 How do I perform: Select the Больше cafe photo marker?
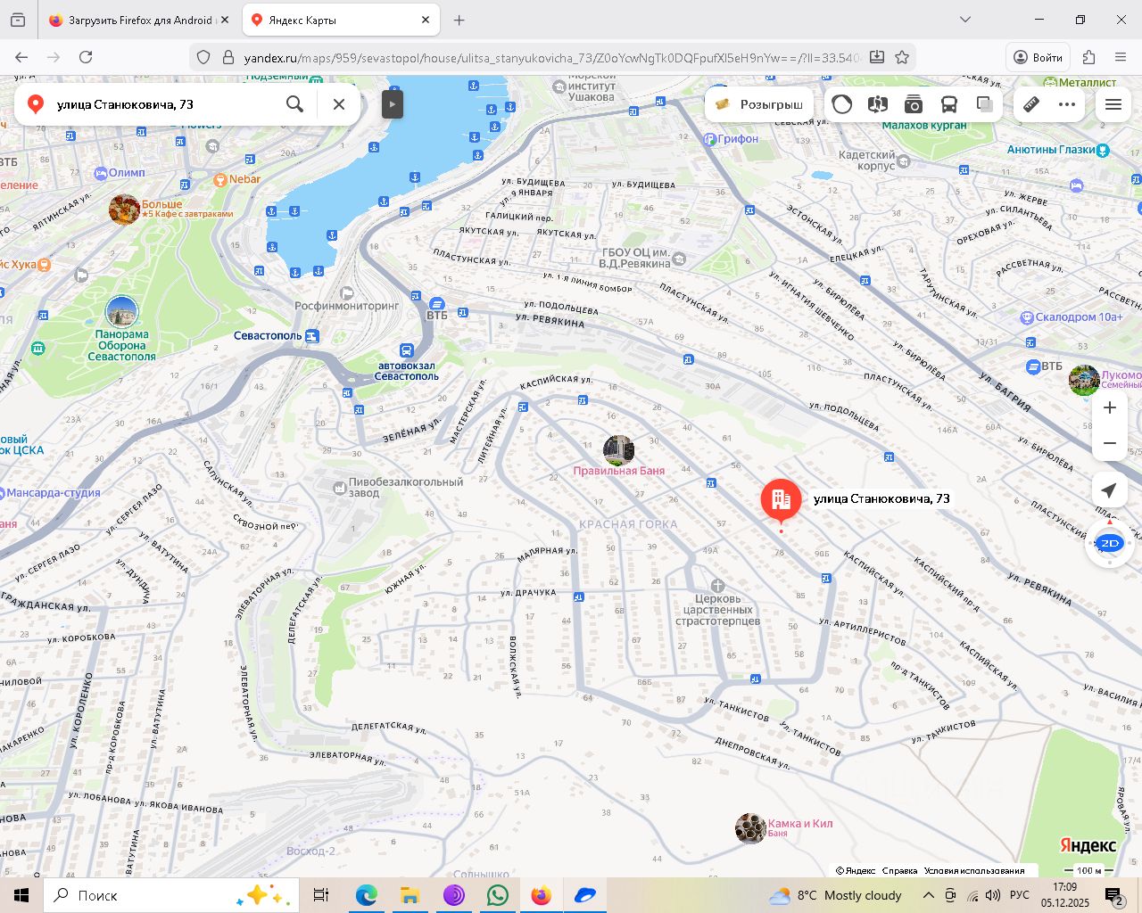coord(124,210)
